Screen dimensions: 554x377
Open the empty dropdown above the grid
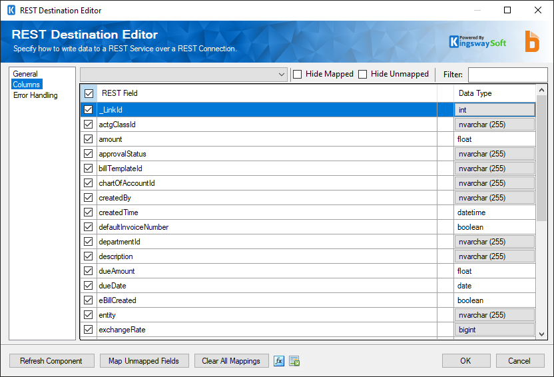click(x=184, y=75)
